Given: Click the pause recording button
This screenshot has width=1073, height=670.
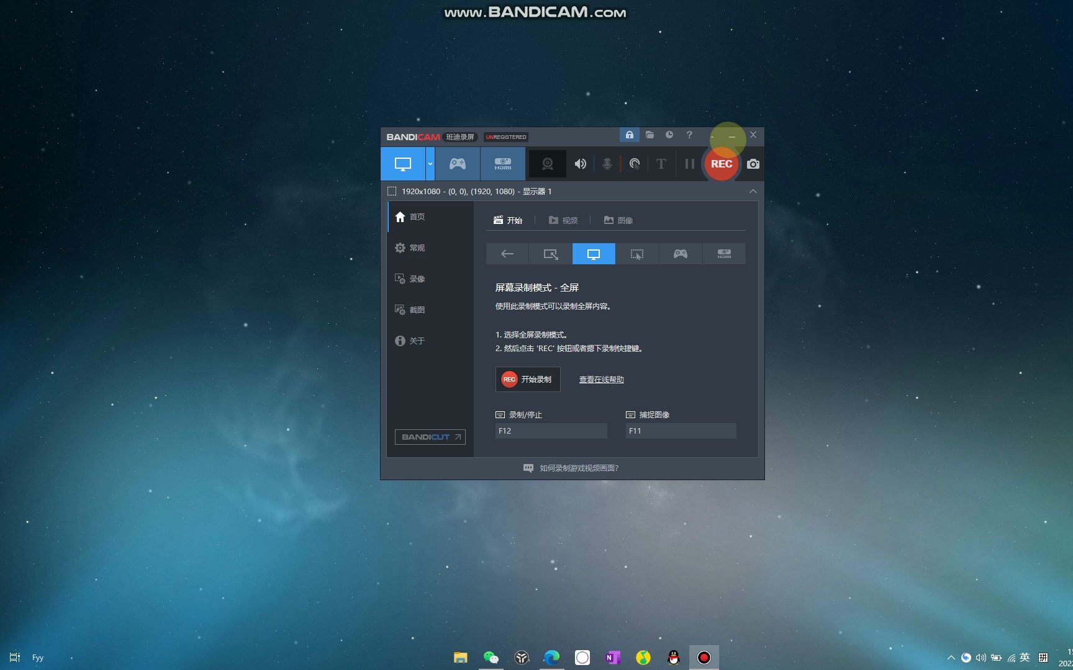Looking at the screenshot, I should [689, 164].
